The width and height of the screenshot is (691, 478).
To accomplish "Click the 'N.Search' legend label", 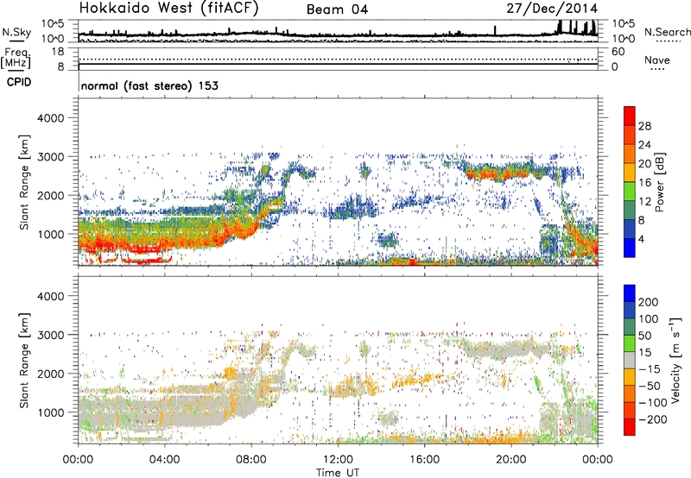I will [667, 32].
